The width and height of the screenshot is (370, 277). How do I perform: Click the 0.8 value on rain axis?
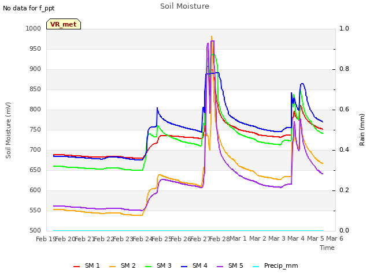(x=345, y=69)
